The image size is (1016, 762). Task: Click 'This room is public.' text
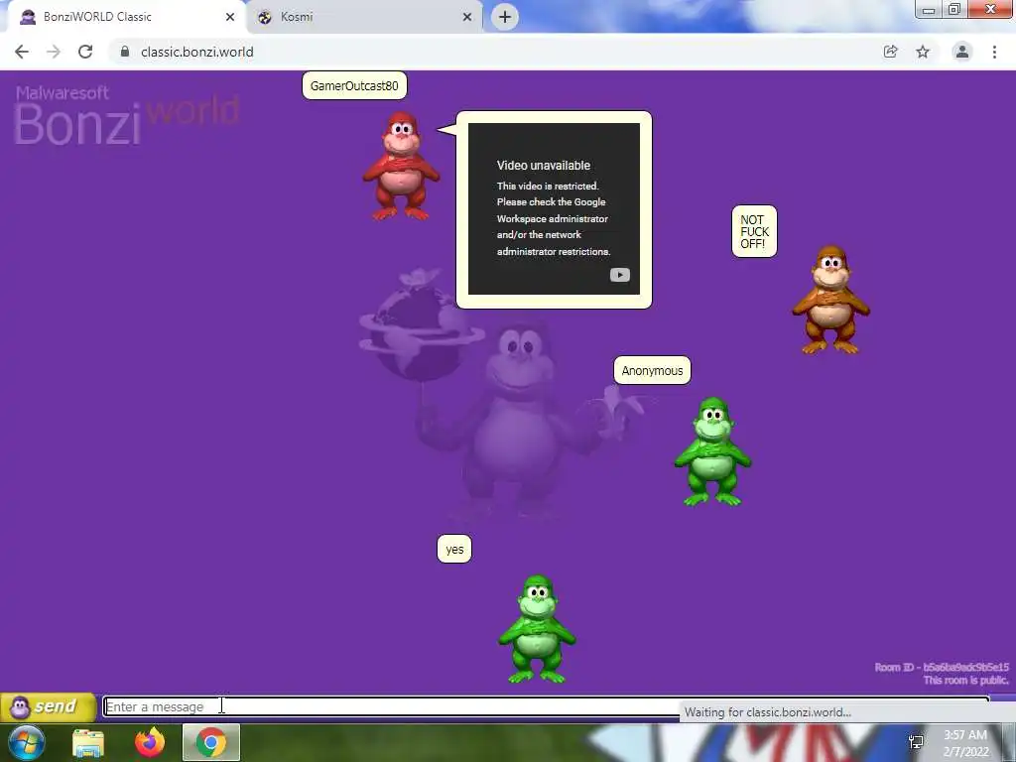(965, 681)
